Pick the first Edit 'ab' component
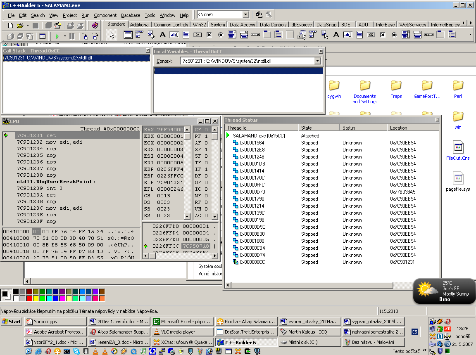476x355 pixels. pyautogui.click(x=174, y=35)
